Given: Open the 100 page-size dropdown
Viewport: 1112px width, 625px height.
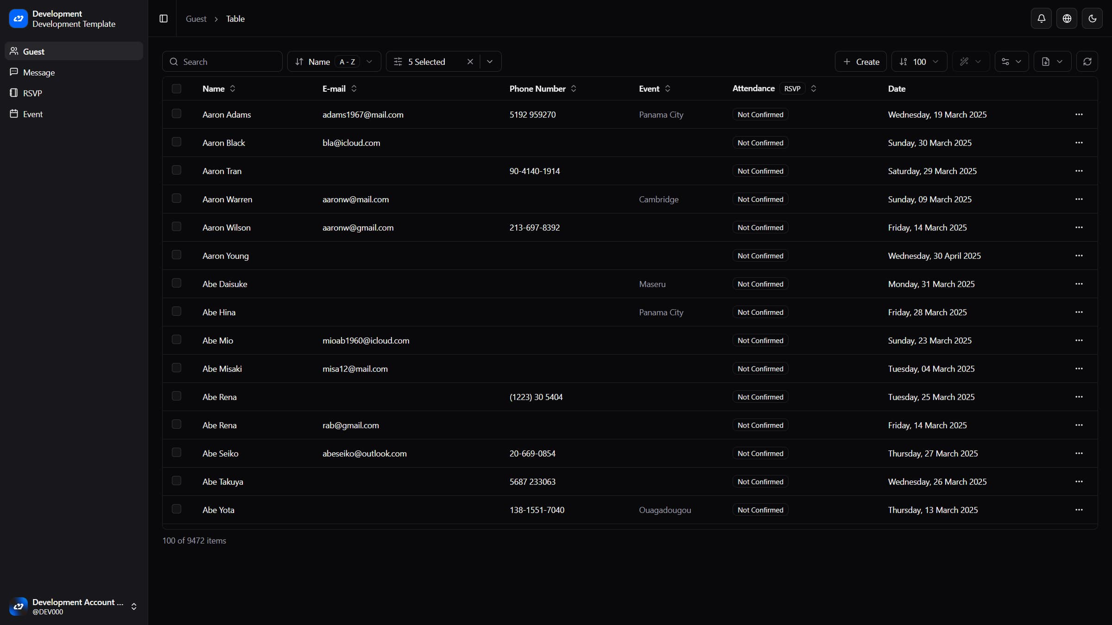Looking at the screenshot, I should coord(919,62).
